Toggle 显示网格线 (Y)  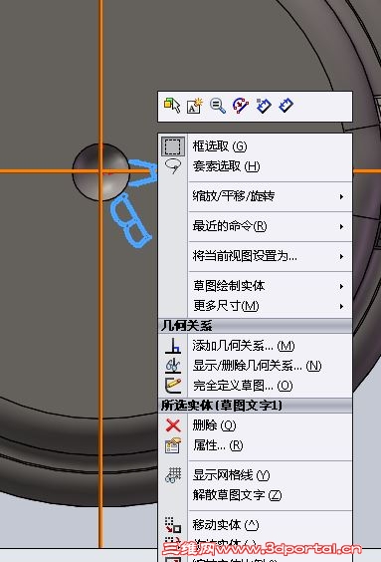256,475
